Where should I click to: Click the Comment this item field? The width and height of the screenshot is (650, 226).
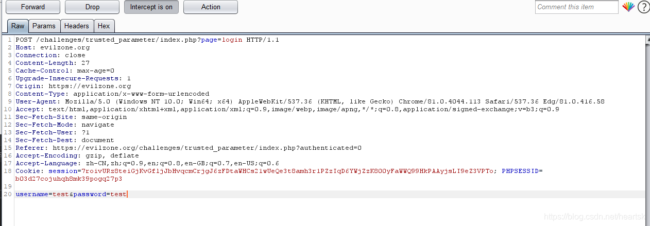pyautogui.click(x=576, y=7)
